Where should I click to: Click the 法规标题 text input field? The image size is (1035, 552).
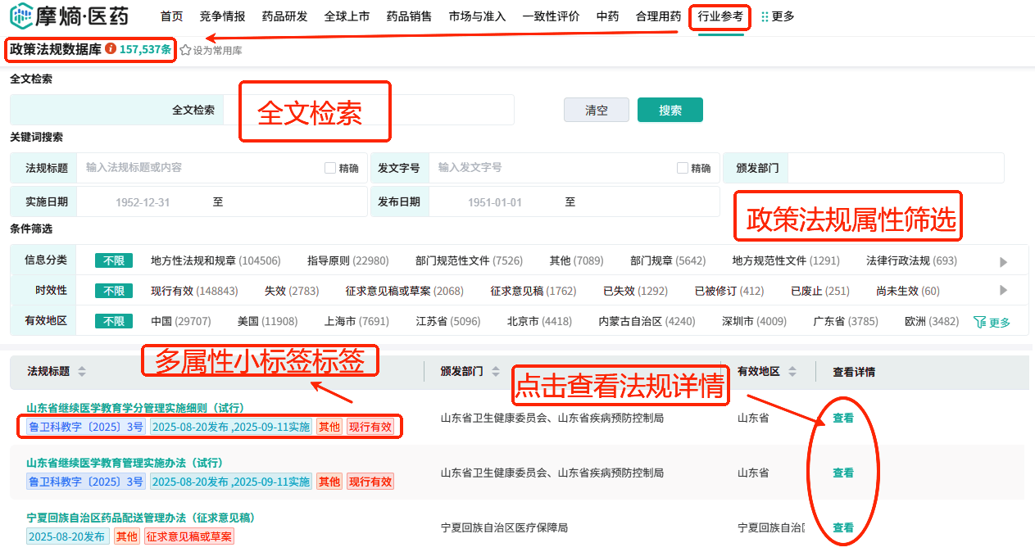(x=201, y=168)
